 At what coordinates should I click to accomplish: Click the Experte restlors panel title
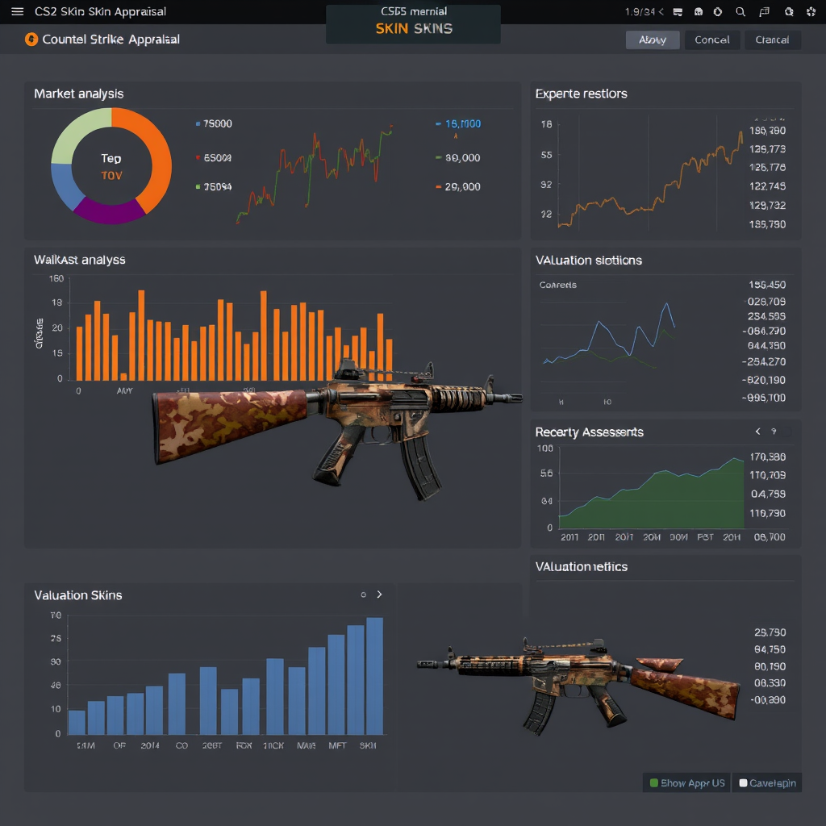click(581, 94)
